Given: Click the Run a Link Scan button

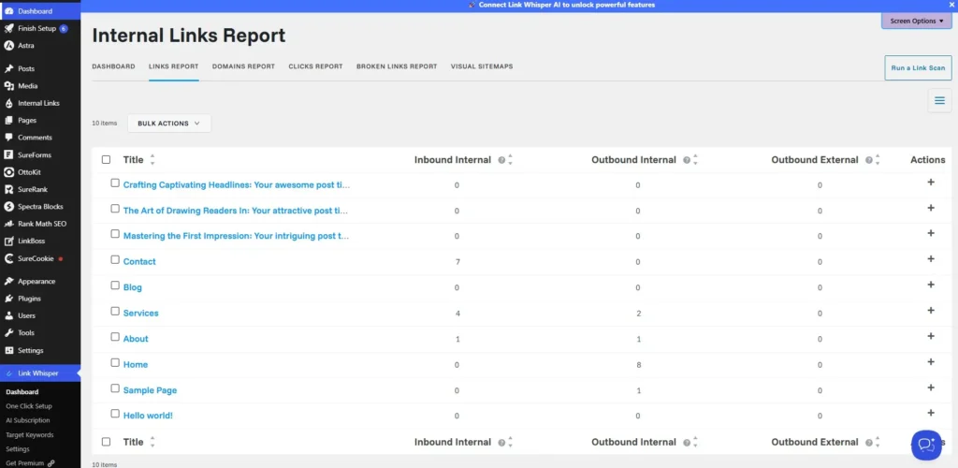Looking at the screenshot, I should (x=919, y=67).
